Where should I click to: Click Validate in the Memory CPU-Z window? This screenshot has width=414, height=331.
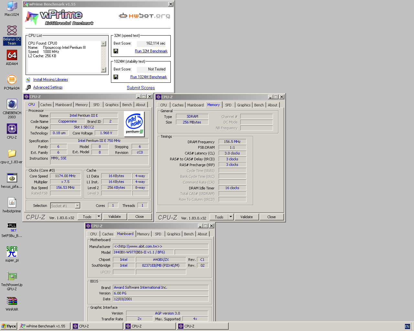pos(246,217)
